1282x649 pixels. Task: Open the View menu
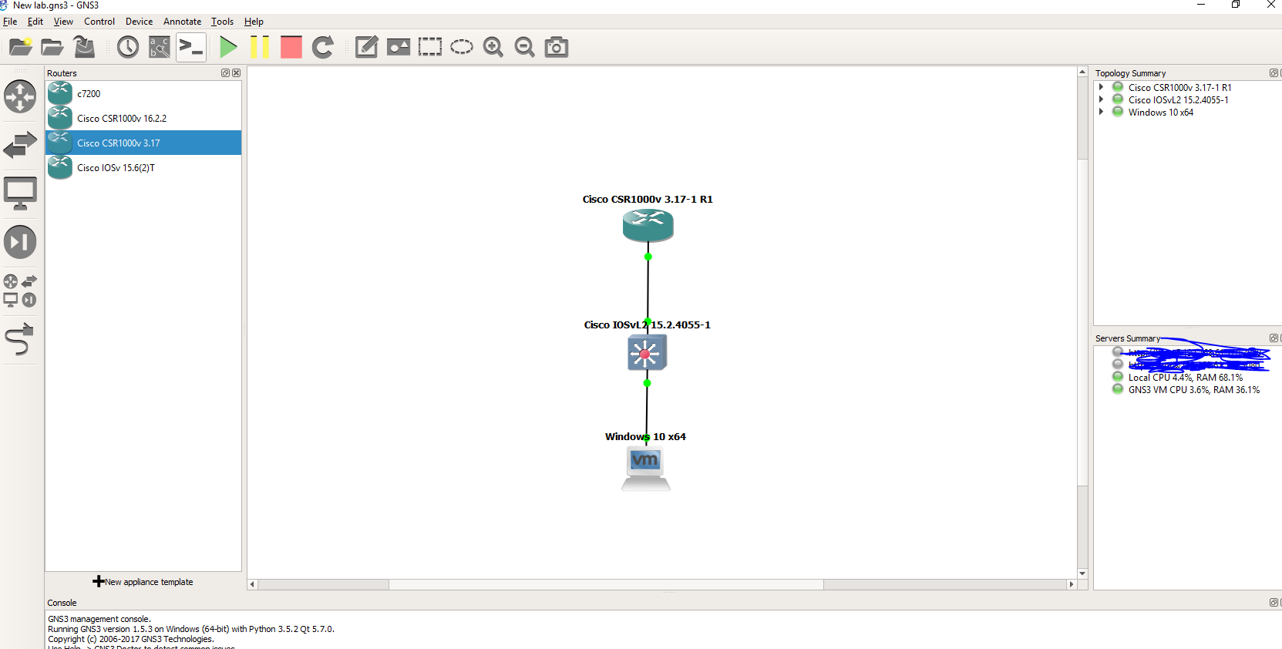pyautogui.click(x=63, y=22)
